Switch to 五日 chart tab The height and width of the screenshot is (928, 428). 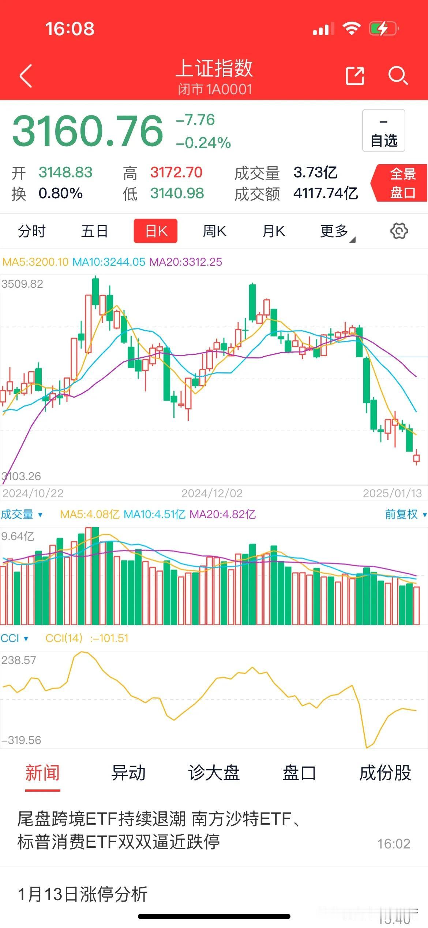coord(94,231)
